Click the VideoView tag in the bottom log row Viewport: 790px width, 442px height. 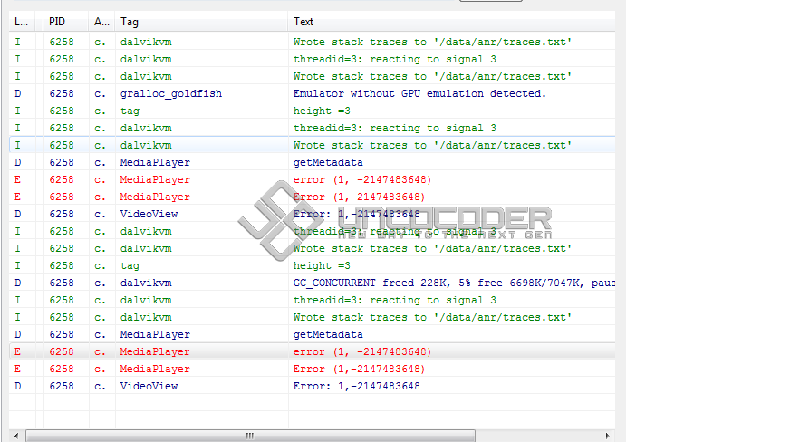point(149,386)
